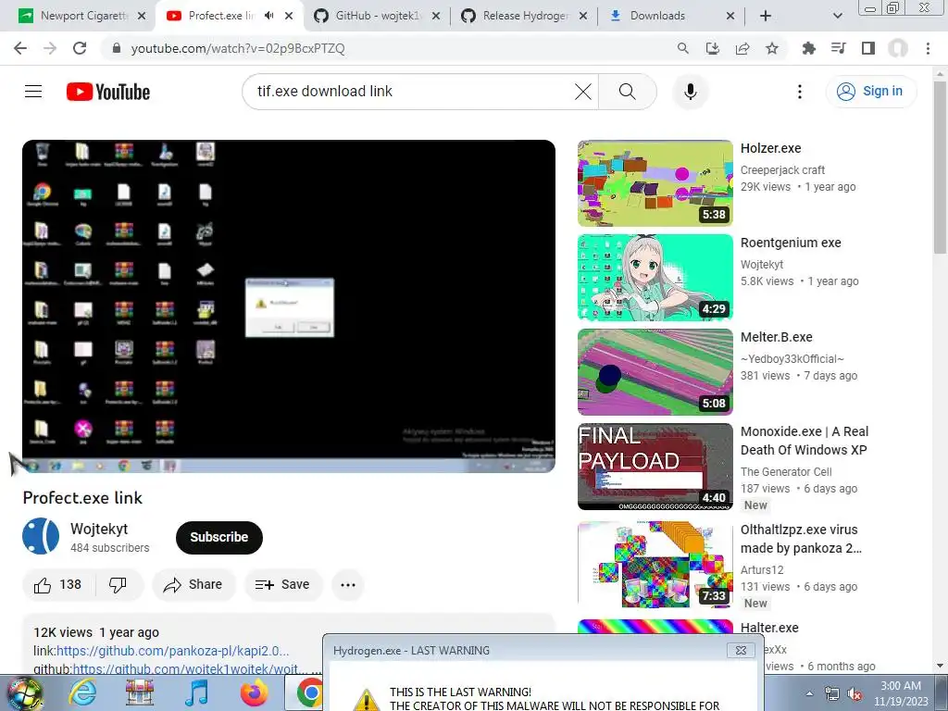Open YouTube settings three-dot menu
The height and width of the screenshot is (711, 948).
point(800,92)
